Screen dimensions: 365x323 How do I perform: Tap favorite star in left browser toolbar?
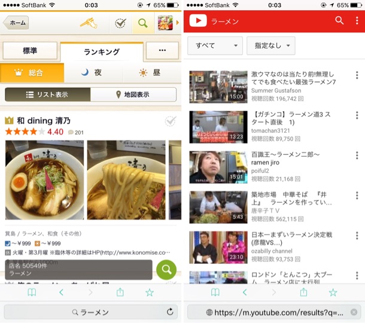[150, 292]
